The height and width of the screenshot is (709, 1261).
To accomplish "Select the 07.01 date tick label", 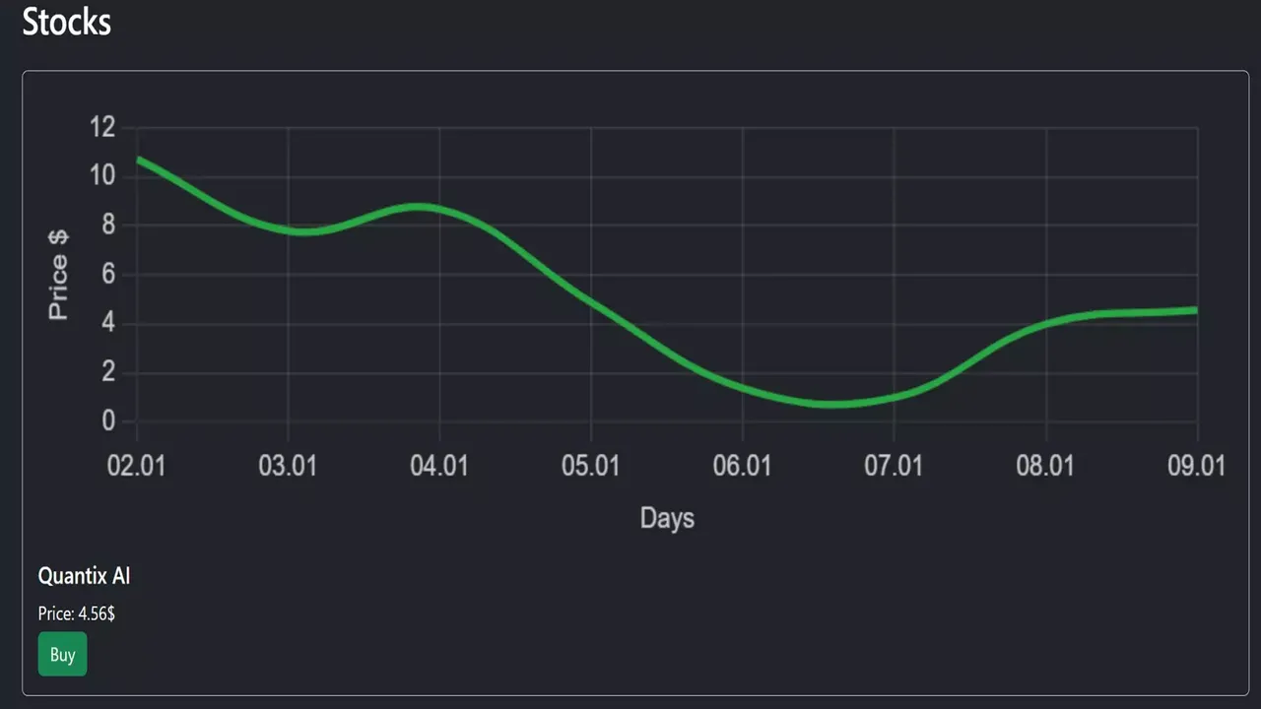I will (x=894, y=466).
